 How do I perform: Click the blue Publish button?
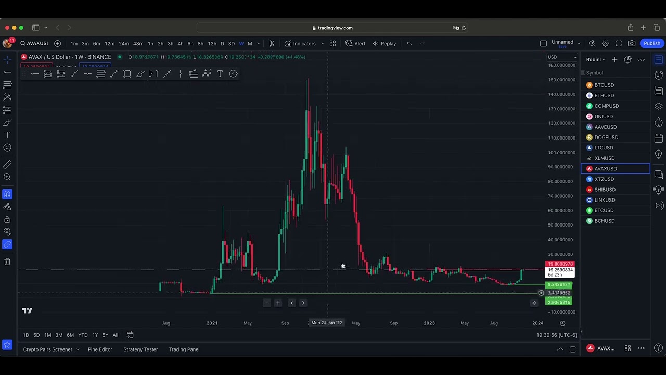pos(652,44)
